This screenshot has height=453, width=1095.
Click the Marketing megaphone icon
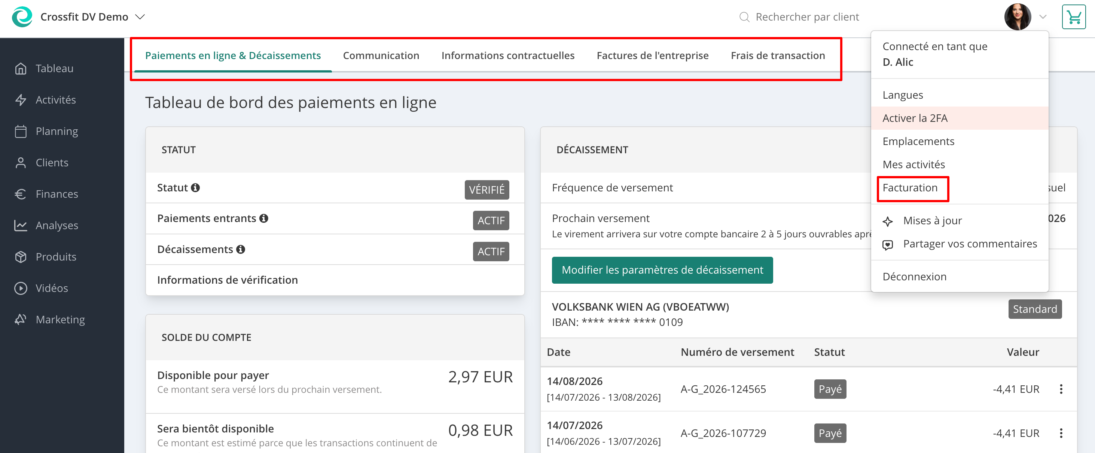(21, 320)
